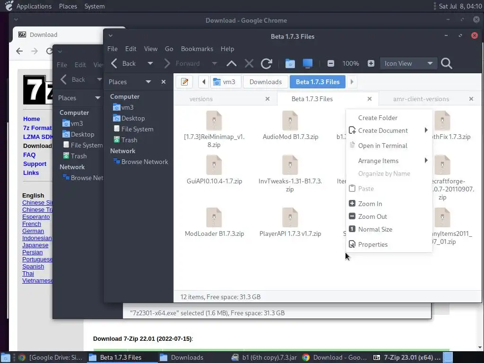Click vm3 in the path bar
The height and width of the screenshot is (363, 484).
click(x=225, y=82)
